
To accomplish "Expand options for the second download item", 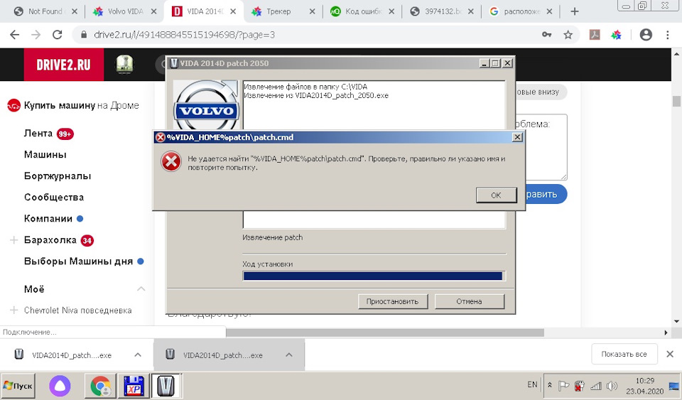I will coord(289,355).
